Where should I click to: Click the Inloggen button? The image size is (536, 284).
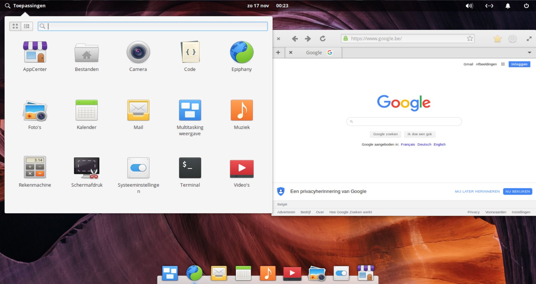coord(519,64)
